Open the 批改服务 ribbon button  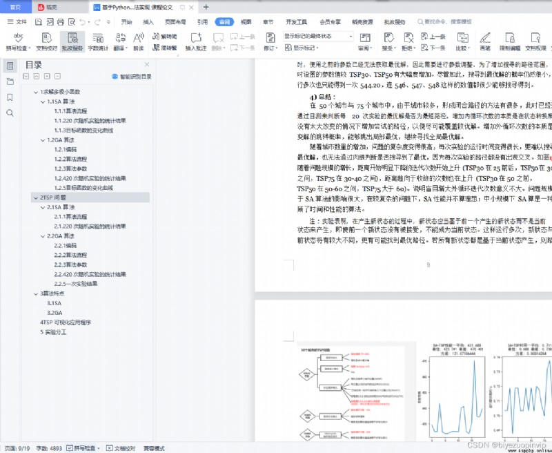coord(72,42)
